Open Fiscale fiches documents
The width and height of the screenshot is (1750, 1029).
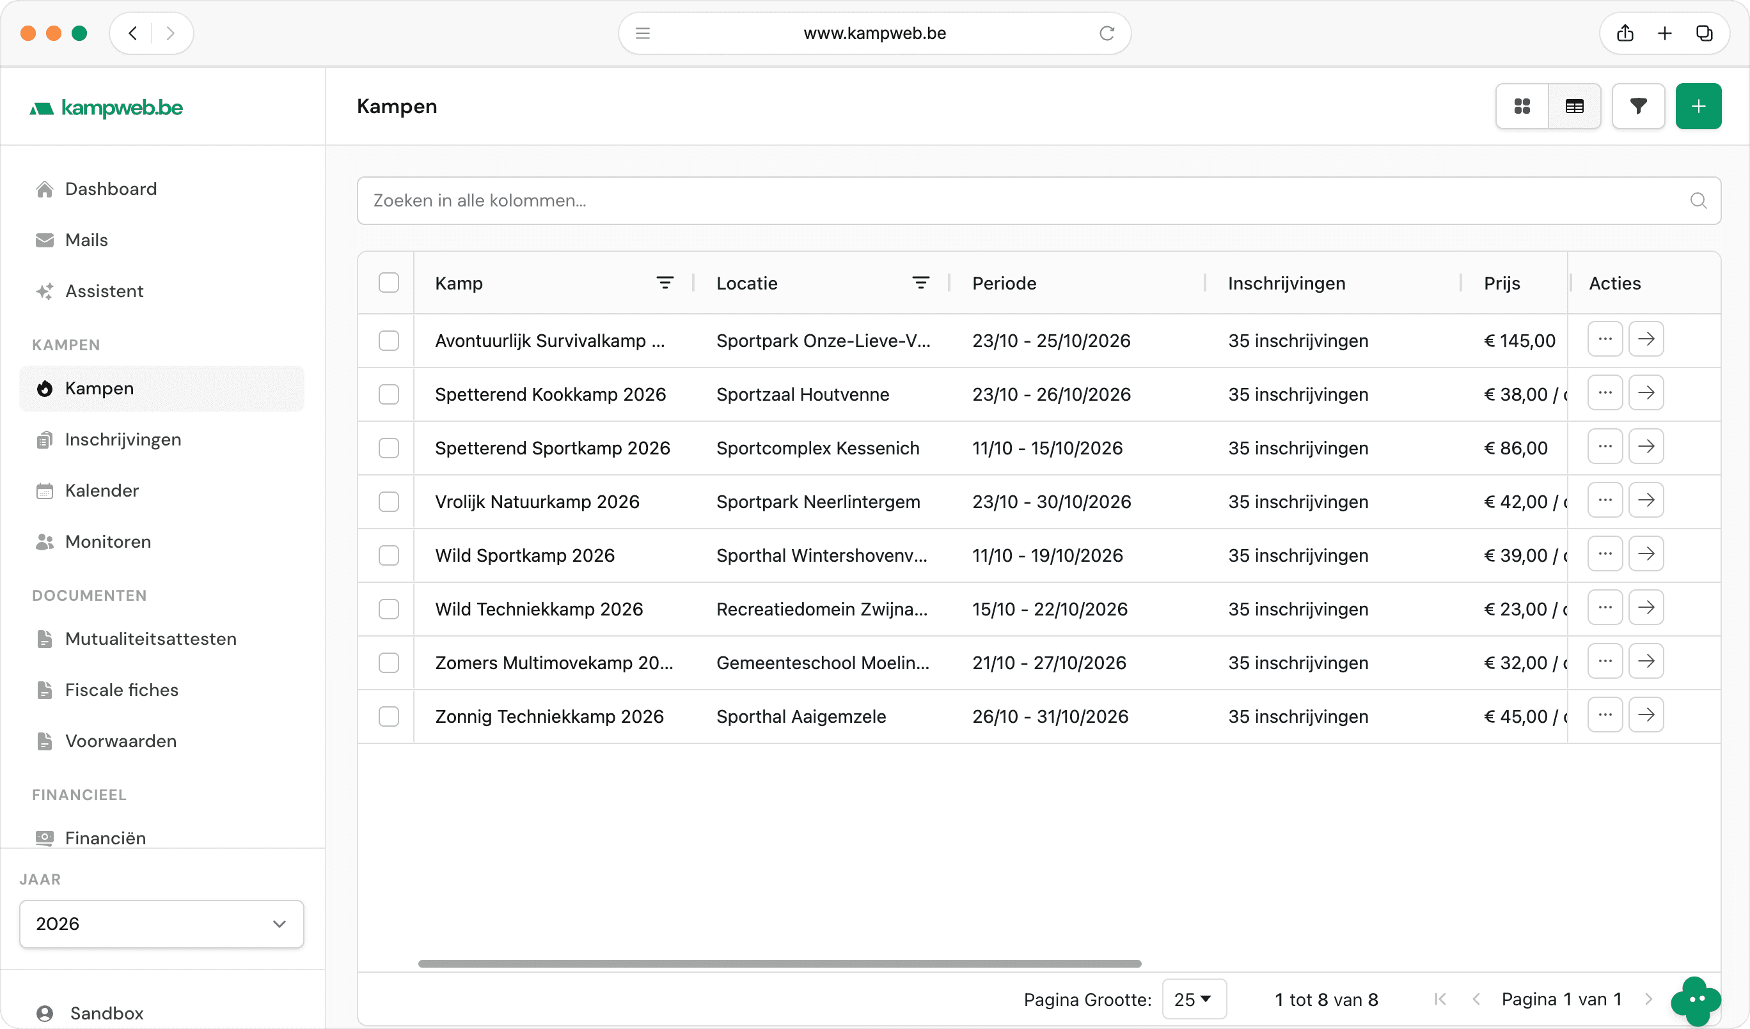tap(162, 690)
